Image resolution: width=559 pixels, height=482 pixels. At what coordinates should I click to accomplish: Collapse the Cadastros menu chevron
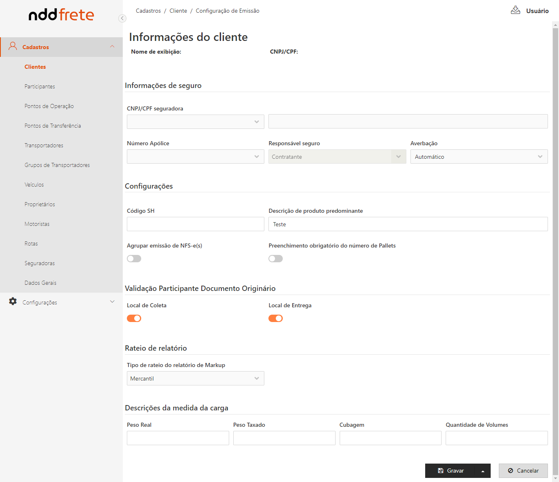tap(112, 47)
